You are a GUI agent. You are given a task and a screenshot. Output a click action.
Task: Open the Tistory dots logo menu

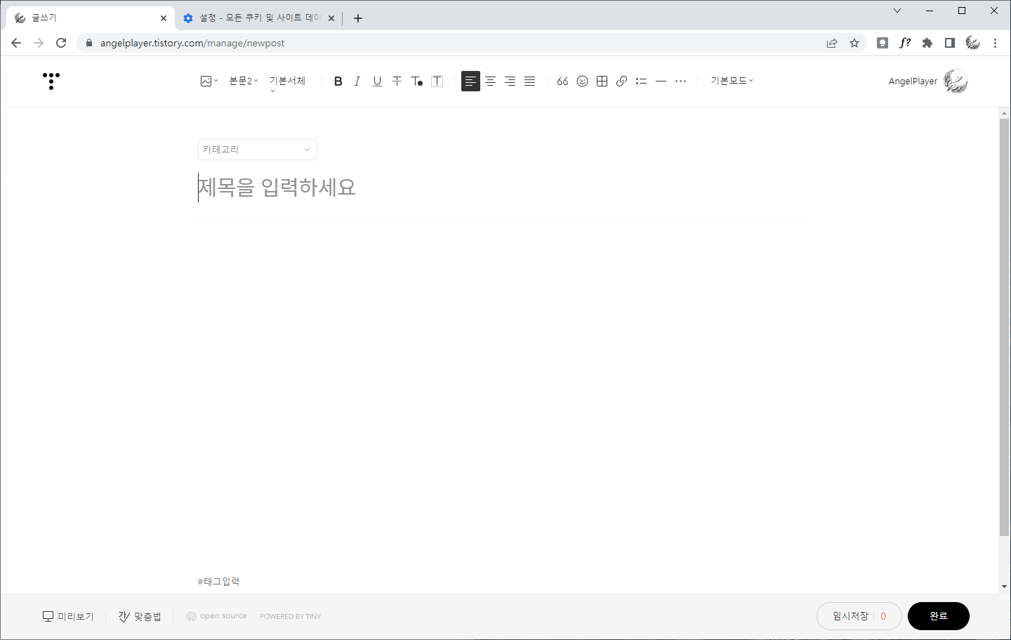[51, 81]
